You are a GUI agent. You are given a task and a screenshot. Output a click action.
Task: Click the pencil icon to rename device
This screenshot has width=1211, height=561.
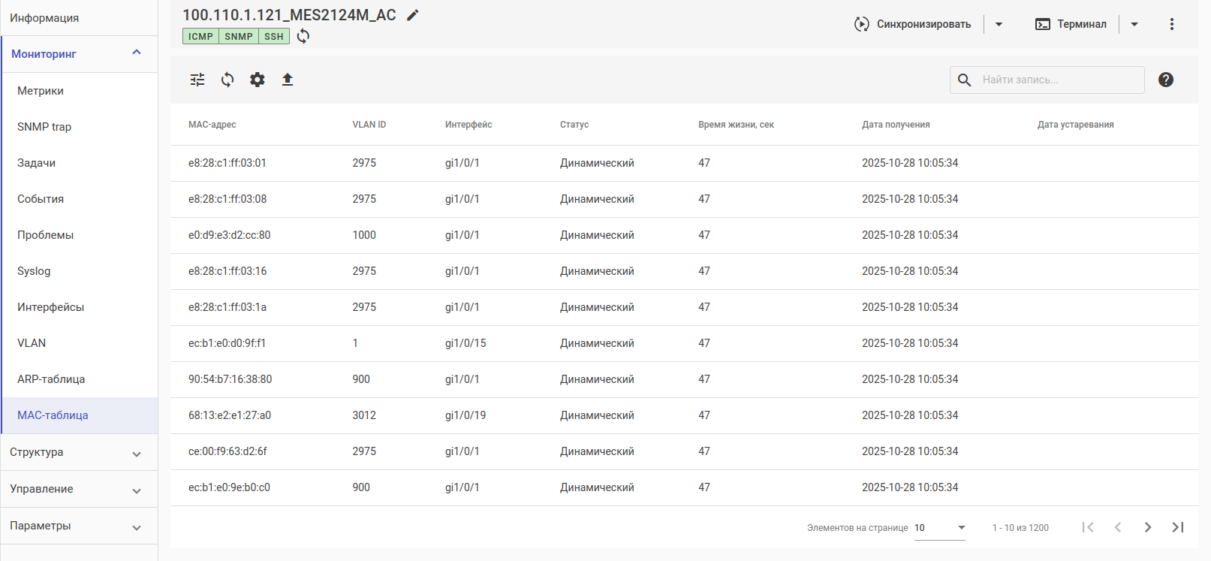pos(412,15)
